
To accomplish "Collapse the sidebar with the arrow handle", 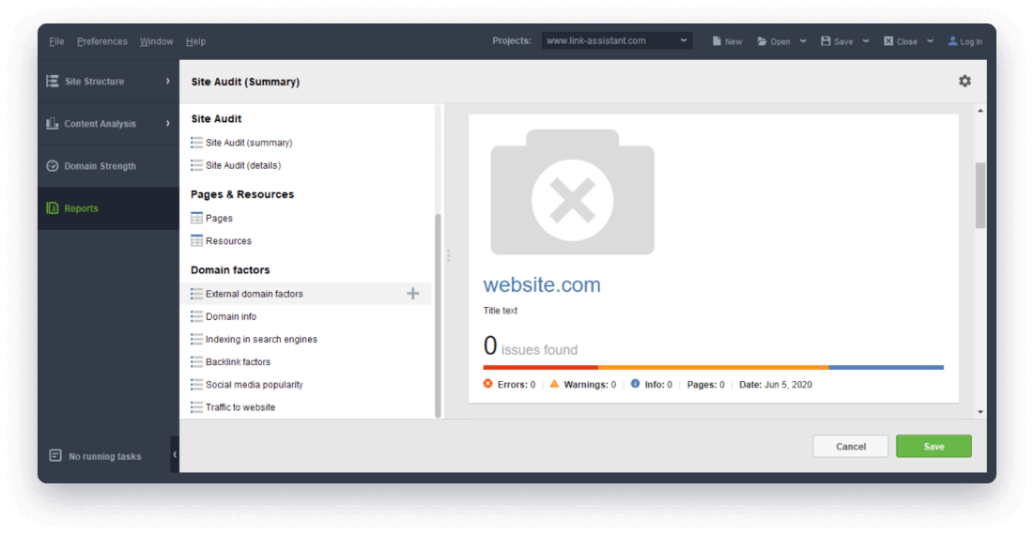I will [x=174, y=454].
